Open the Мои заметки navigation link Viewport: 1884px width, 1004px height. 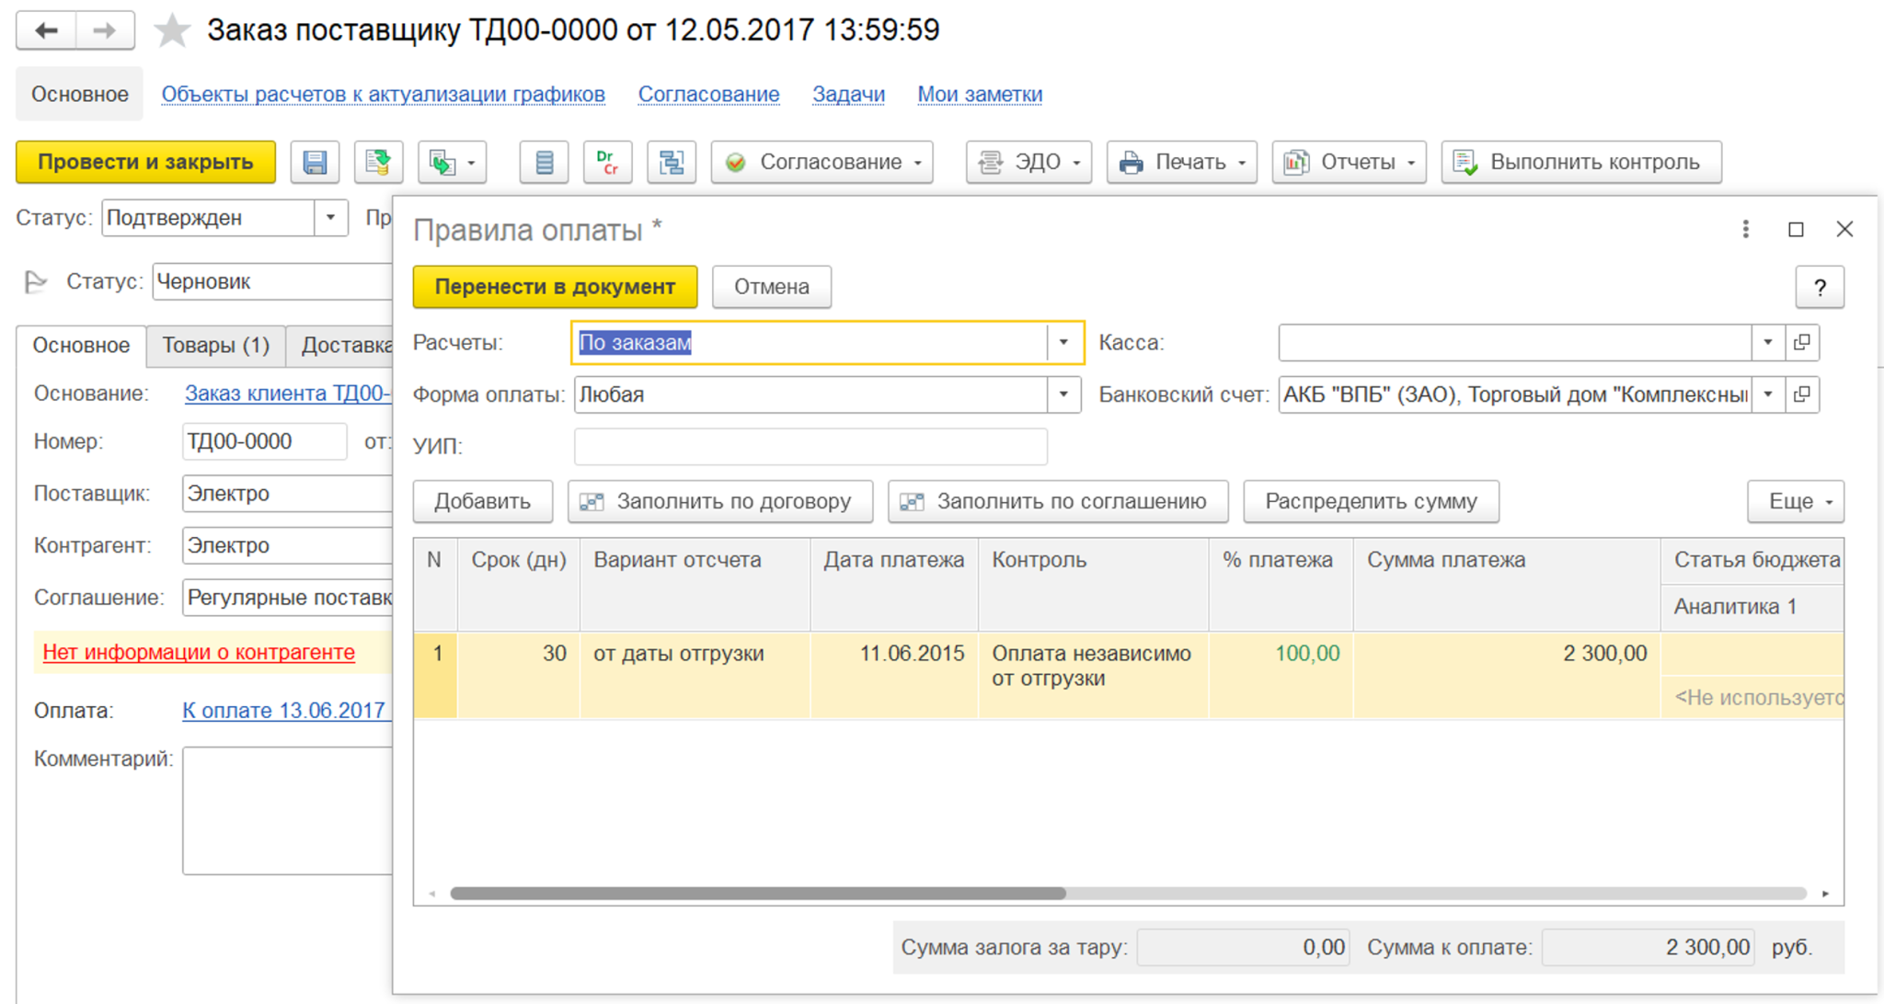[x=980, y=94]
